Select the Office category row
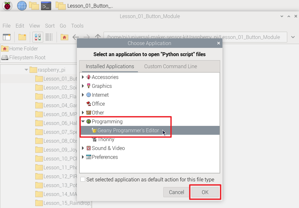The width and height of the screenshot is (299, 208). 150,104
